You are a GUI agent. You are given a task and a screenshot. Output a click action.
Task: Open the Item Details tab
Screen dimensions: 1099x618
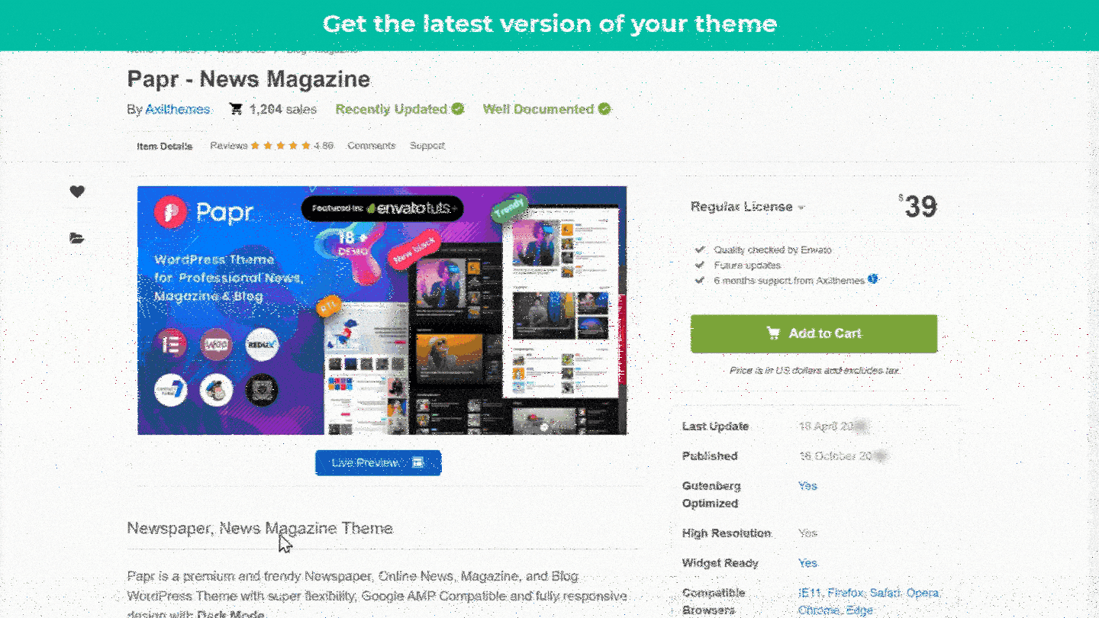165,146
